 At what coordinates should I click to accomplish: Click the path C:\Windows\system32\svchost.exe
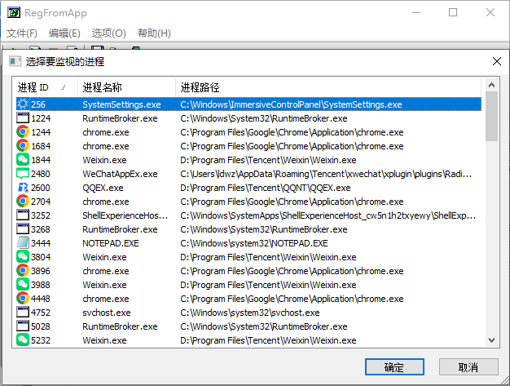(250, 313)
